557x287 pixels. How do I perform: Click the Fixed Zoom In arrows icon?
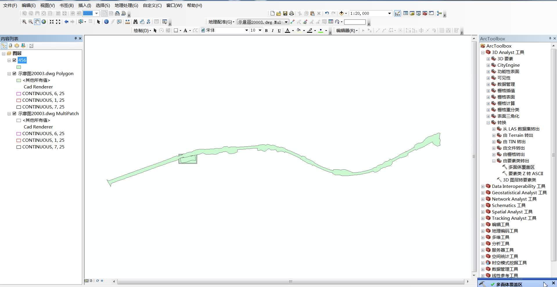click(x=52, y=22)
